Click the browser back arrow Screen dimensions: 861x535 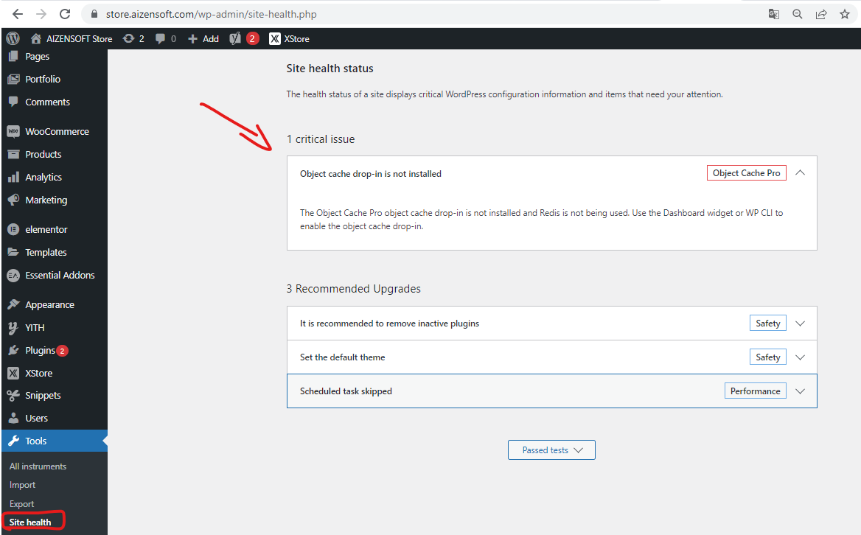pyautogui.click(x=18, y=14)
